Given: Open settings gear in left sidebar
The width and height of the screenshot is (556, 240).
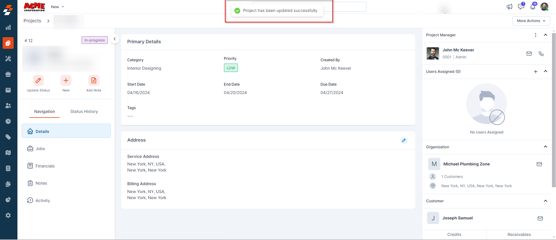Looking at the screenshot, I should tap(8, 215).
